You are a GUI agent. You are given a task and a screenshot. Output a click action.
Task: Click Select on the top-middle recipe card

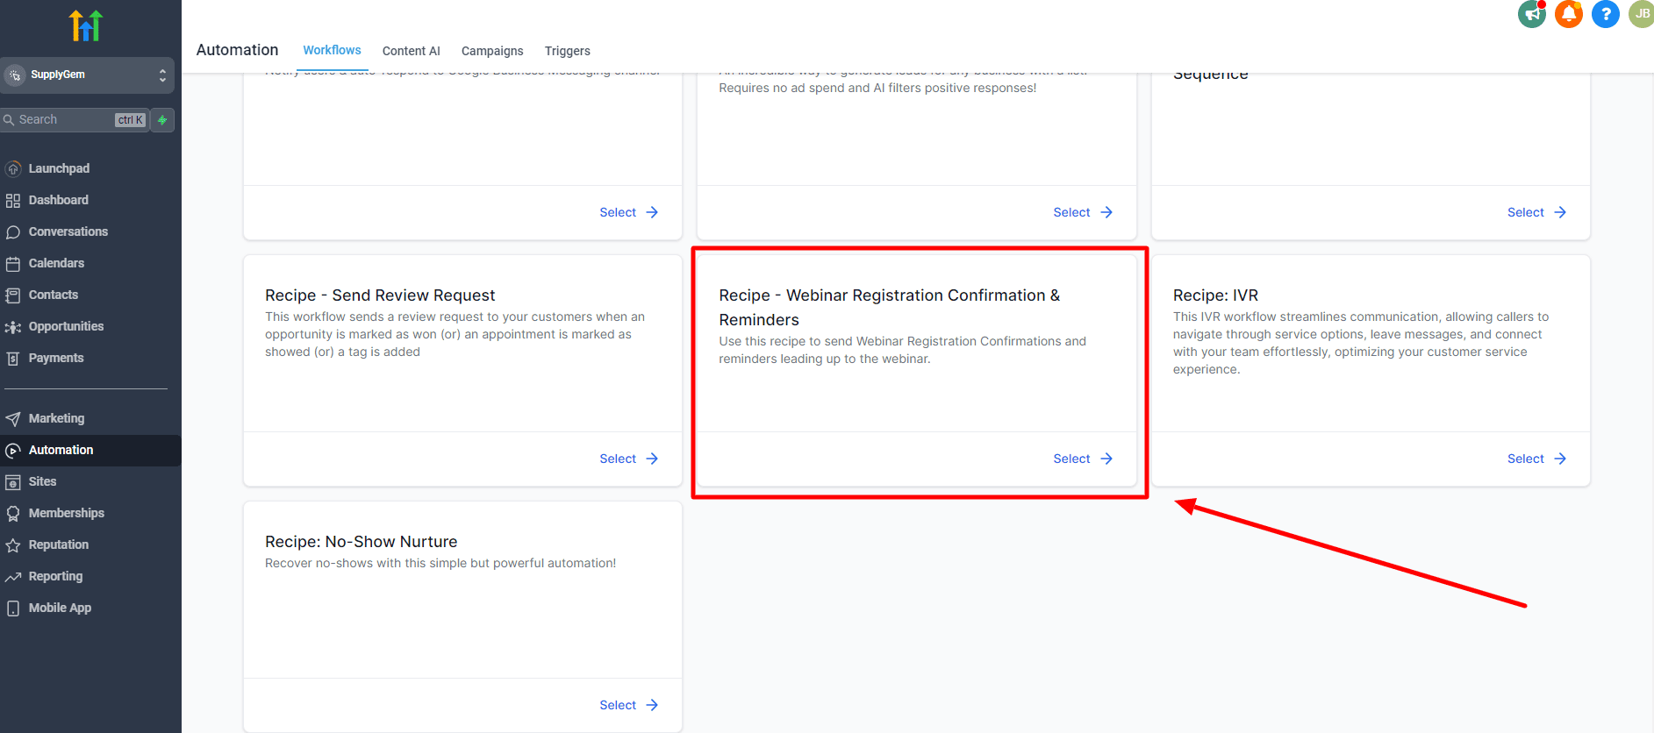[1083, 212]
